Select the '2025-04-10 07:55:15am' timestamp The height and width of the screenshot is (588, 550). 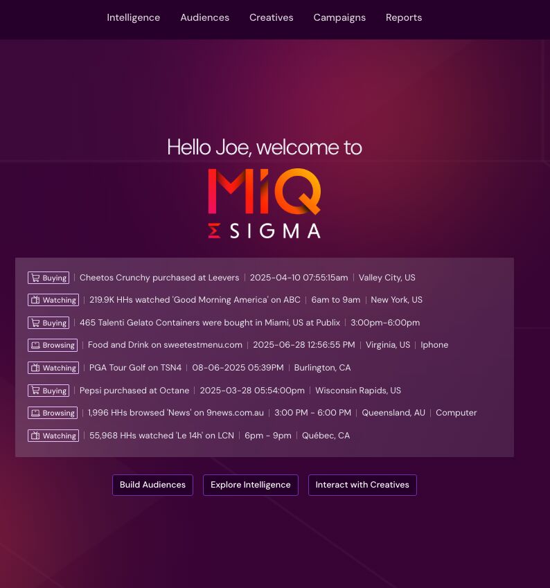[x=299, y=278]
